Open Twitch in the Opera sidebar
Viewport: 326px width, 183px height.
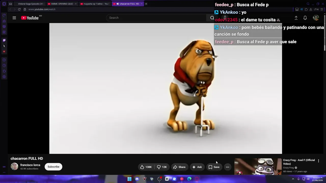click(4, 40)
